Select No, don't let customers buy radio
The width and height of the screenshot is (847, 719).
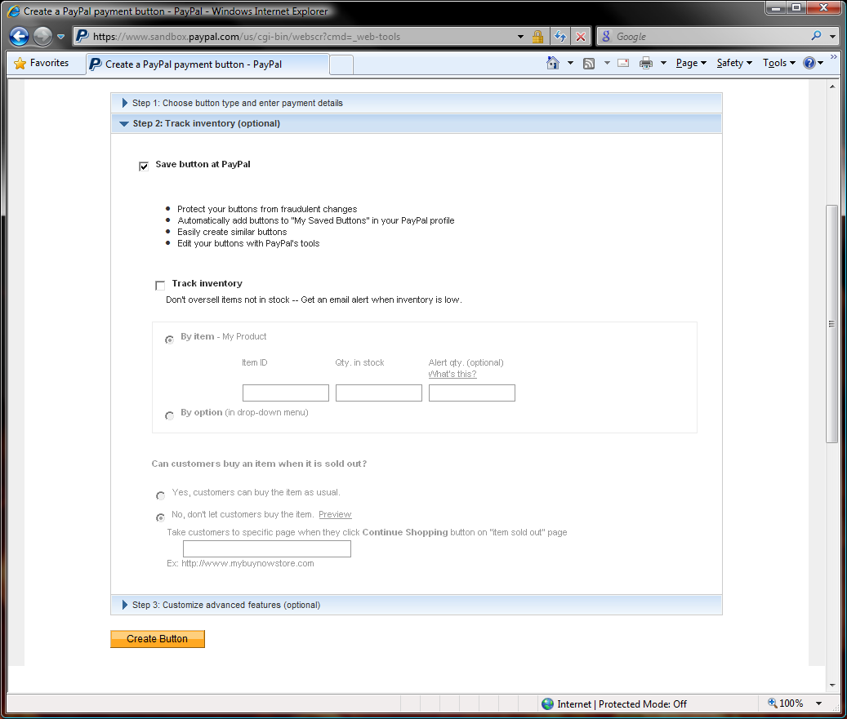pyautogui.click(x=160, y=517)
